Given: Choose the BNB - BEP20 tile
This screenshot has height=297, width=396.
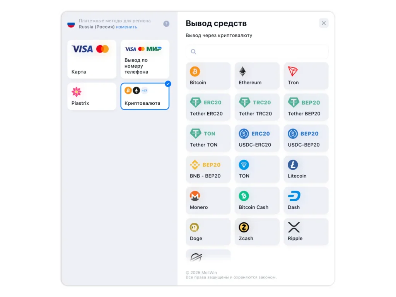Looking at the screenshot, I should point(208,169).
